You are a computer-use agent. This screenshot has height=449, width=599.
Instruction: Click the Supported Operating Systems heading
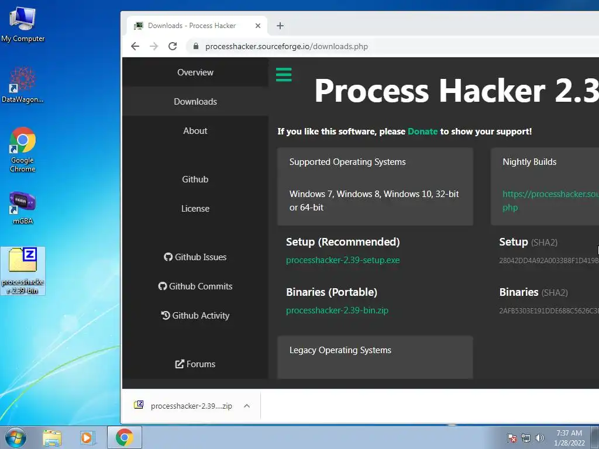point(347,162)
